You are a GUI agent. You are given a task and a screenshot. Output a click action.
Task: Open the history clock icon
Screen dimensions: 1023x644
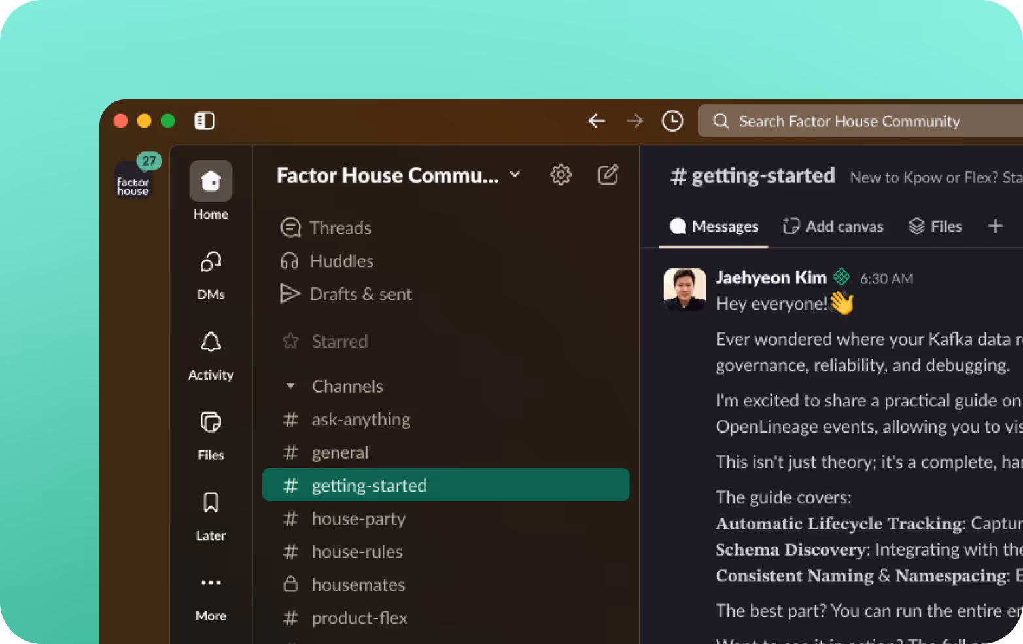pyautogui.click(x=672, y=121)
